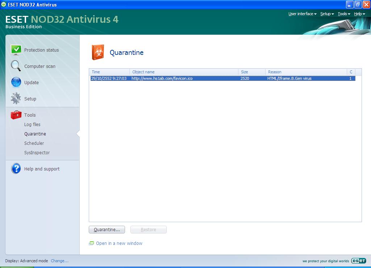
Task: Open the Tools dropdown in top bar
Action: coord(344,14)
